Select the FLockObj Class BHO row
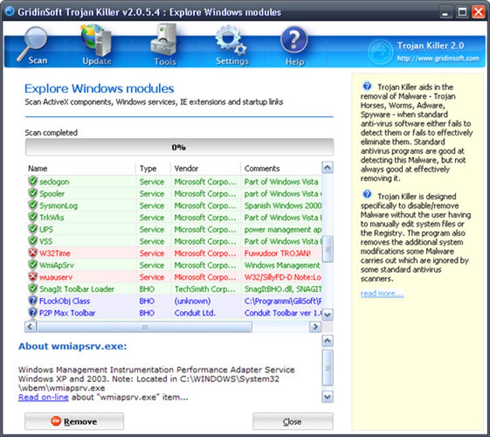 (173, 301)
